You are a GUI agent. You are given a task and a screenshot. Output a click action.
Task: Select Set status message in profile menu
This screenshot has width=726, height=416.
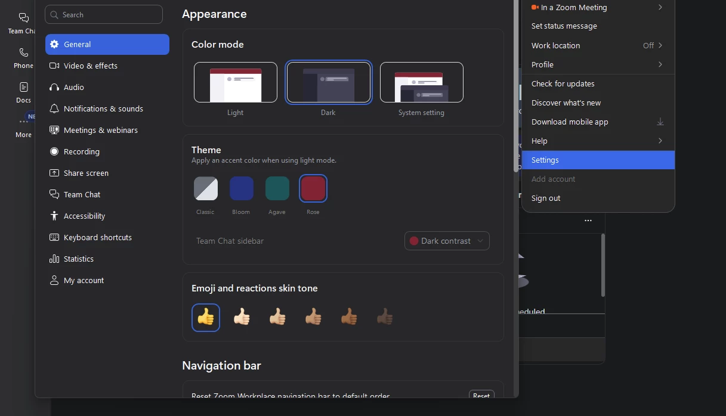click(598, 26)
